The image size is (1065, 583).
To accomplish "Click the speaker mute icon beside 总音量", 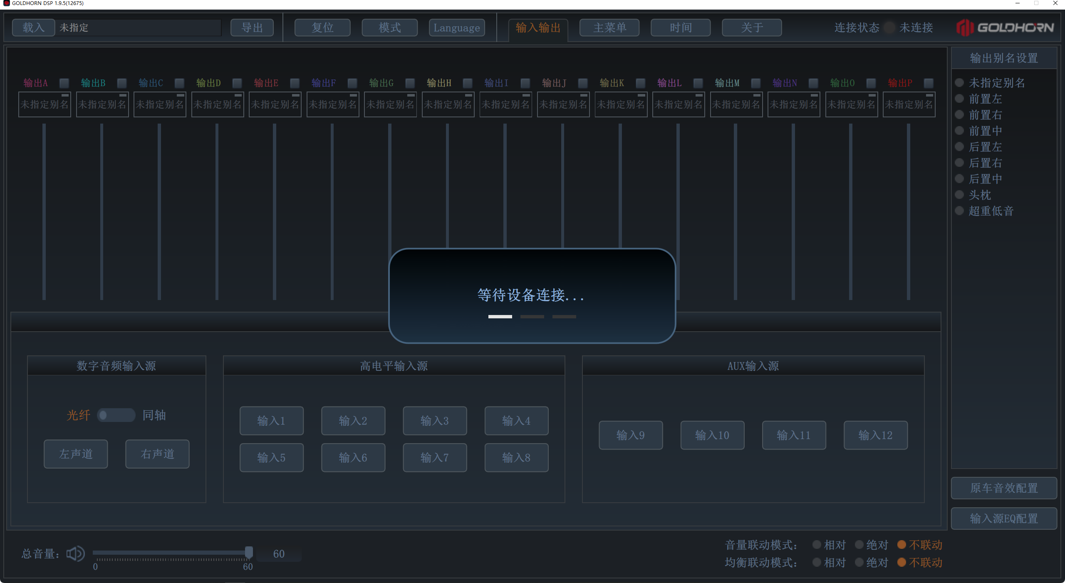I will (x=75, y=553).
